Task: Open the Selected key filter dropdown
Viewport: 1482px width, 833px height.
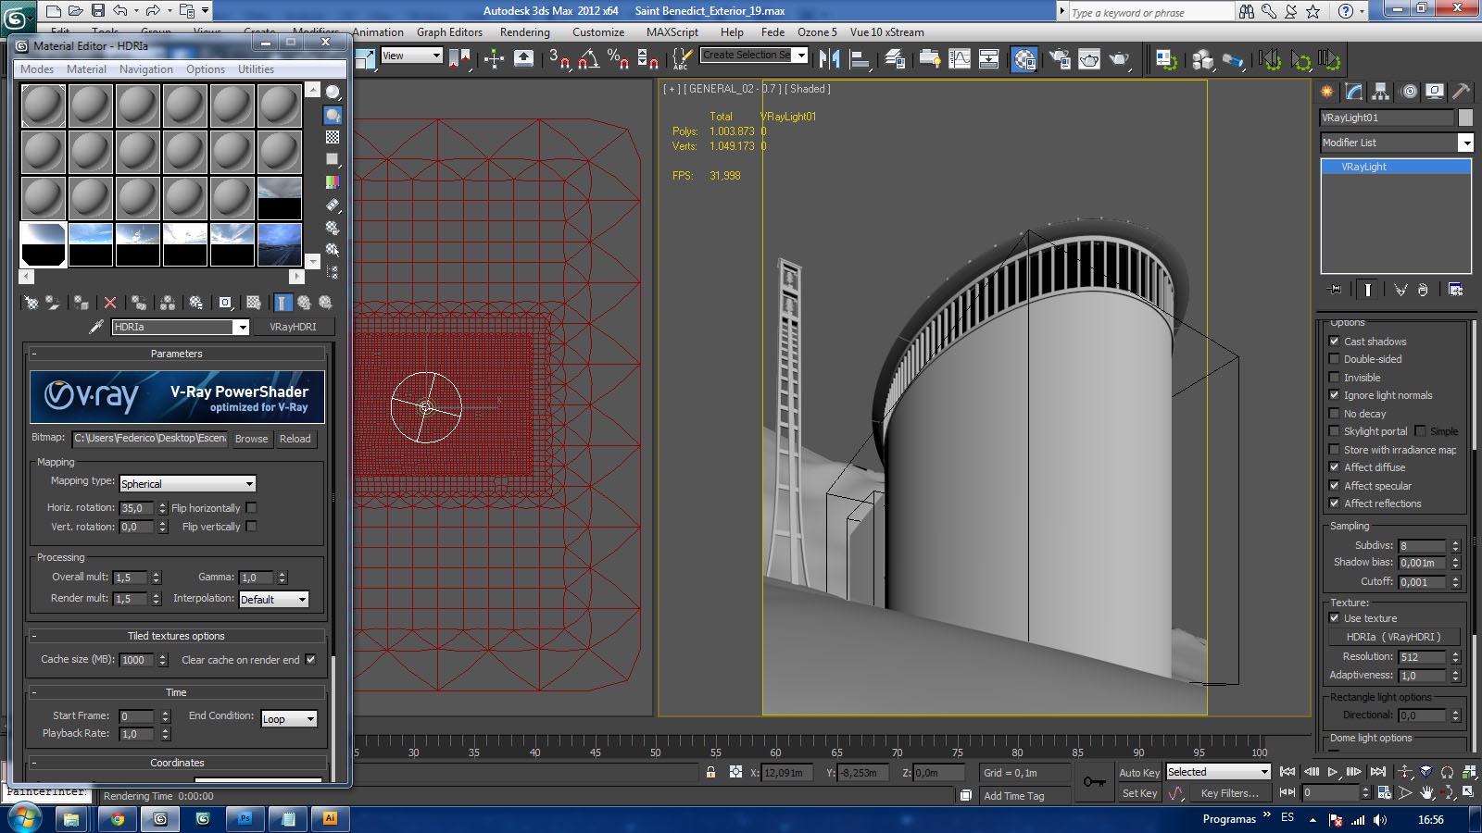Action: click(1218, 772)
